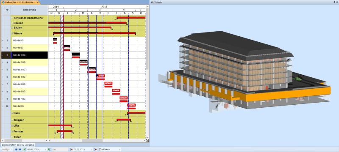Click the red constraint icon before Keine dropdown

[95, 149]
